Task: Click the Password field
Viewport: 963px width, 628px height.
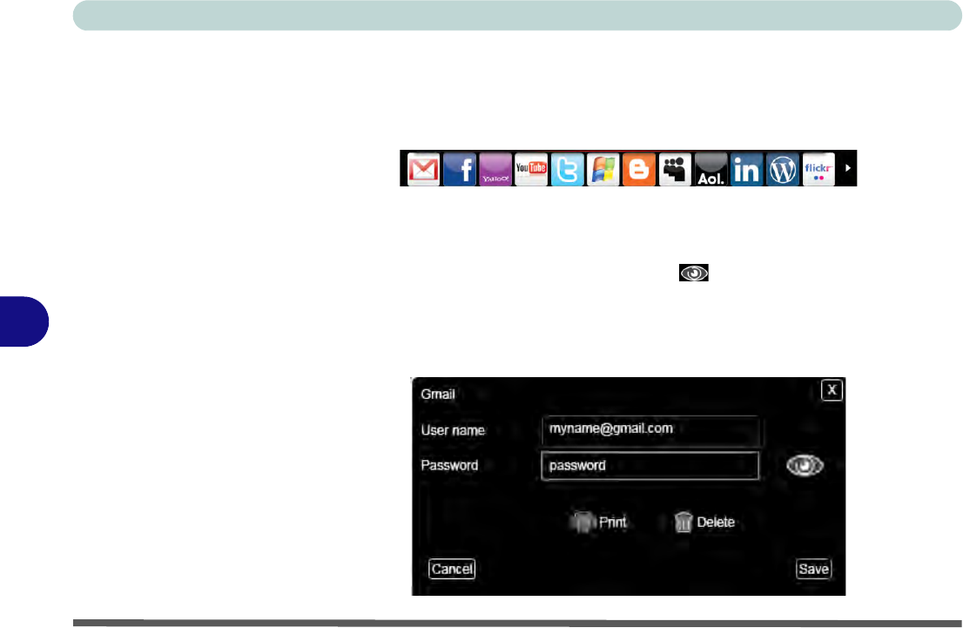Action: [x=650, y=465]
